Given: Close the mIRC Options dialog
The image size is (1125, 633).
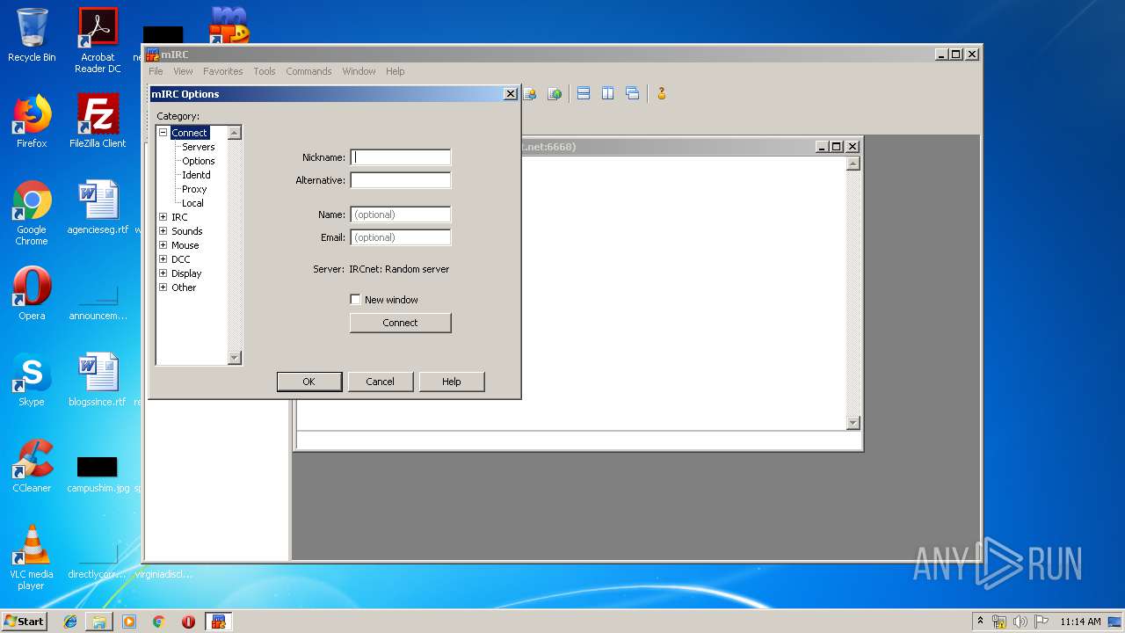Looking at the screenshot, I should (510, 93).
